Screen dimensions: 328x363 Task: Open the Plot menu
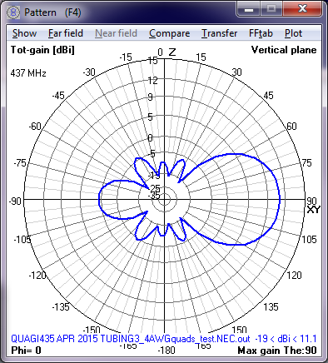293,33
